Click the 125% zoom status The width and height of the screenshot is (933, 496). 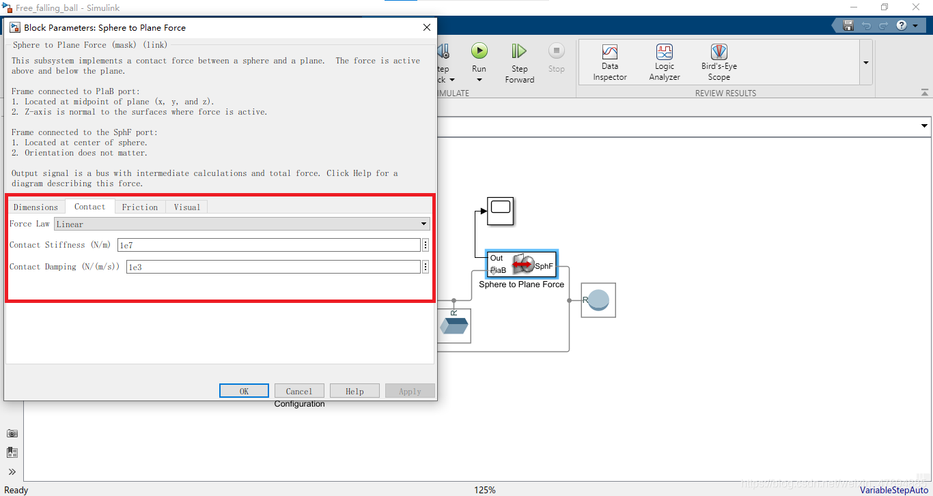[x=485, y=490]
